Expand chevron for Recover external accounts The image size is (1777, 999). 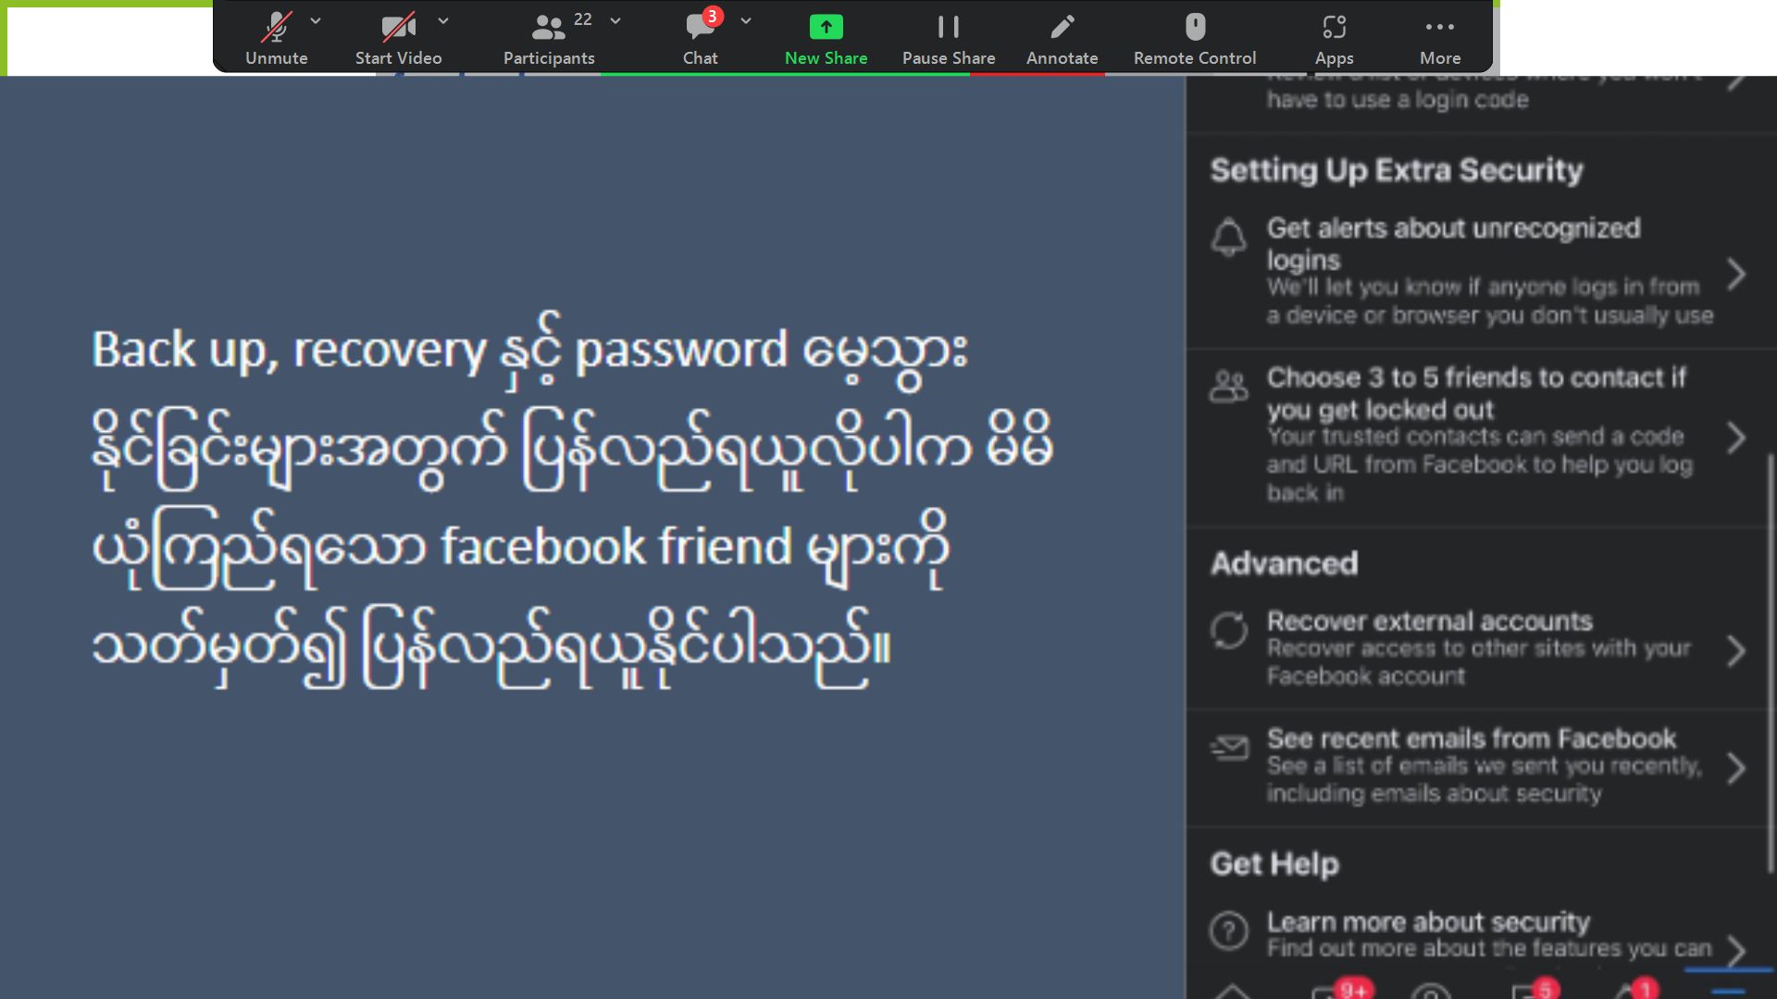pos(1736,651)
